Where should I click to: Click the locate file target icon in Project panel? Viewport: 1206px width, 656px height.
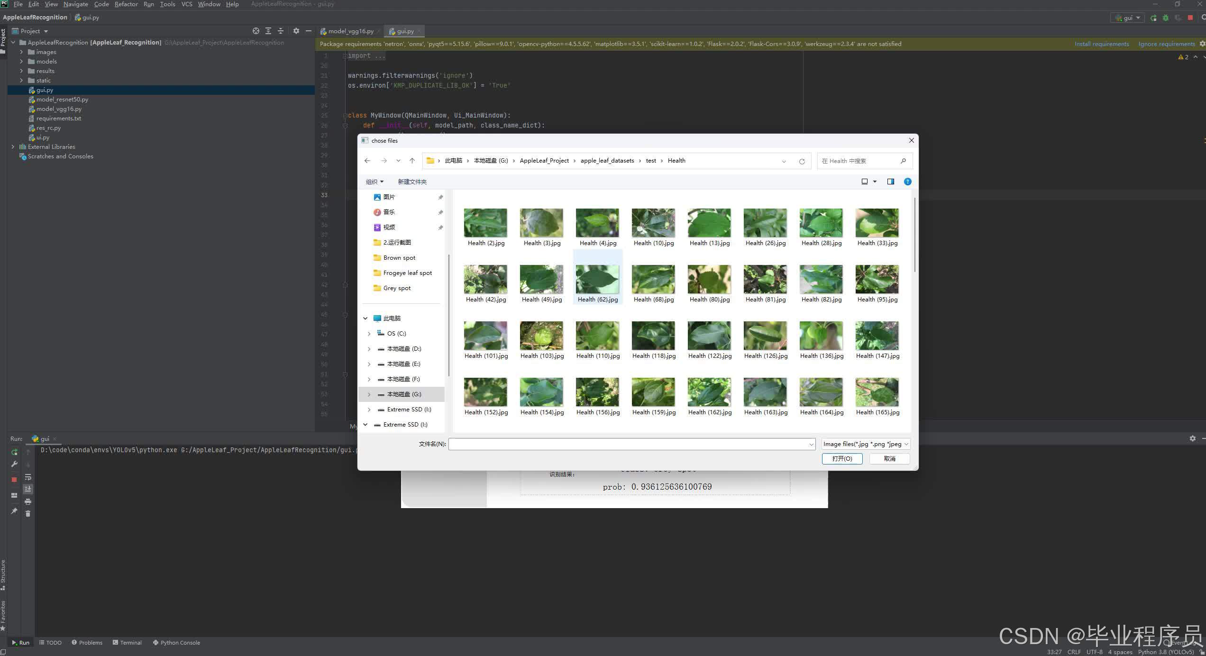point(256,31)
